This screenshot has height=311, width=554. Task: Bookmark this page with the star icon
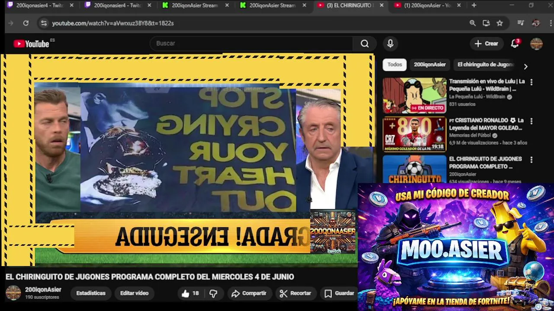[500, 23]
